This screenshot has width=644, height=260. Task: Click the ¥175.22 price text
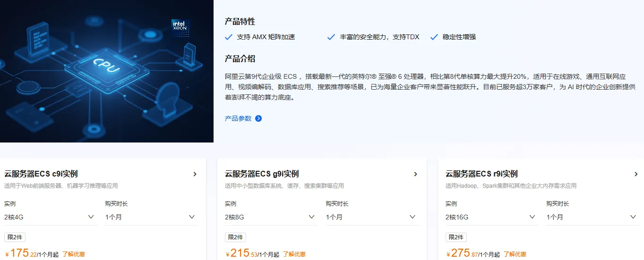click(x=21, y=253)
